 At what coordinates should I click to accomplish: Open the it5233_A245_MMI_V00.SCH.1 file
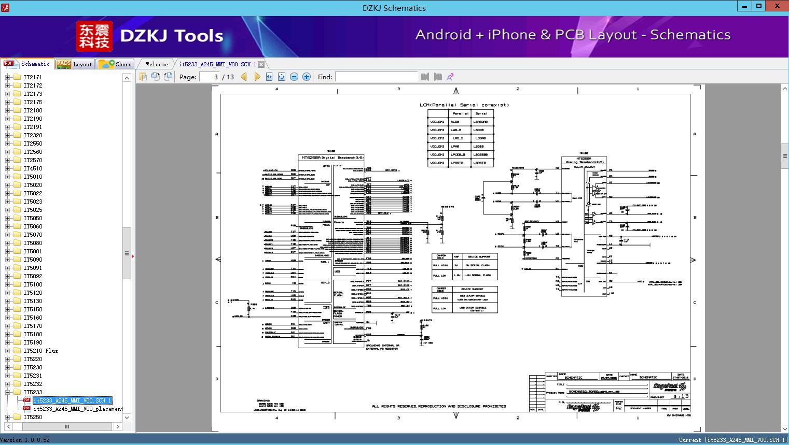click(72, 400)
